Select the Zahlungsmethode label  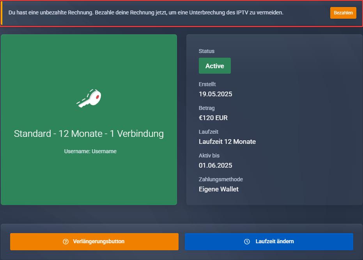click(221, 179)
